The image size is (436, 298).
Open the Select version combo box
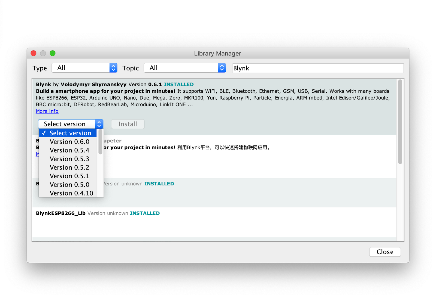pos(71,124)
